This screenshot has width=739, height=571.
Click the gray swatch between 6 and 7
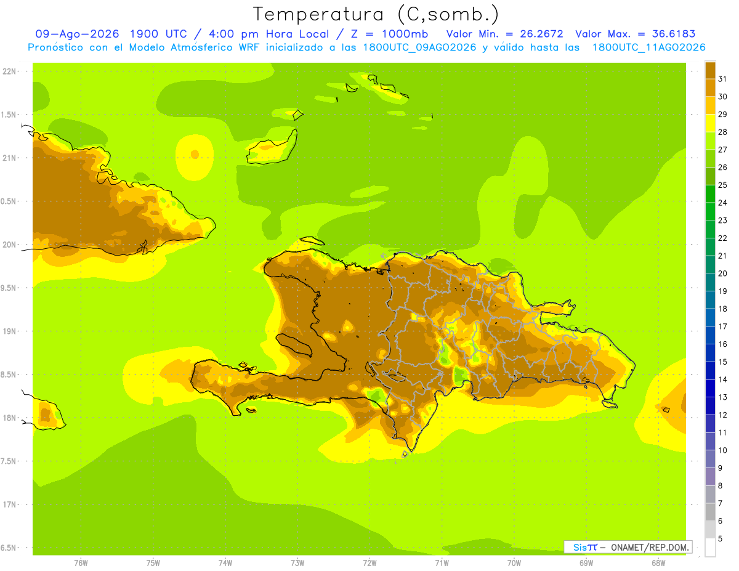(710, 512)
